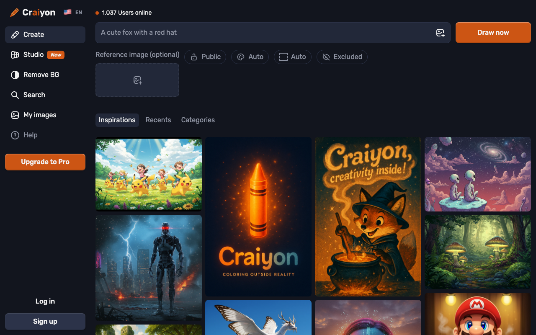Click the Log in link
Viewport: 536px width, 335px height.
click(45, 301)
